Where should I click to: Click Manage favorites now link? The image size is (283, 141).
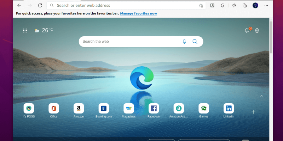[138, 13]
